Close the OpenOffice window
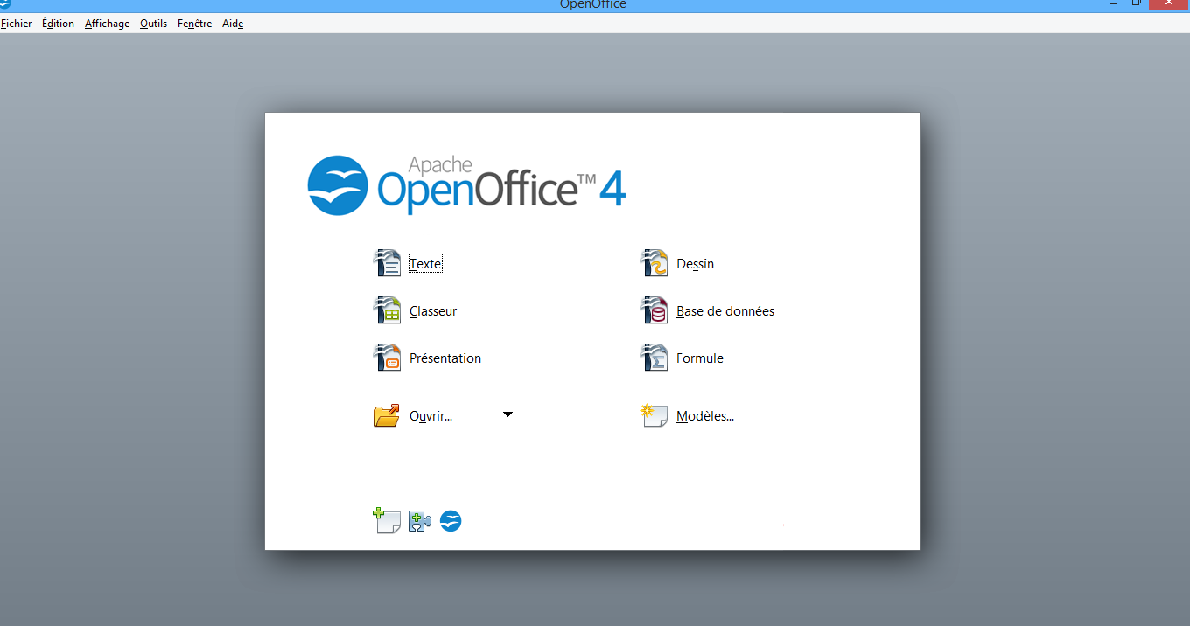 pyautogui.click(x=1167, y=3)
